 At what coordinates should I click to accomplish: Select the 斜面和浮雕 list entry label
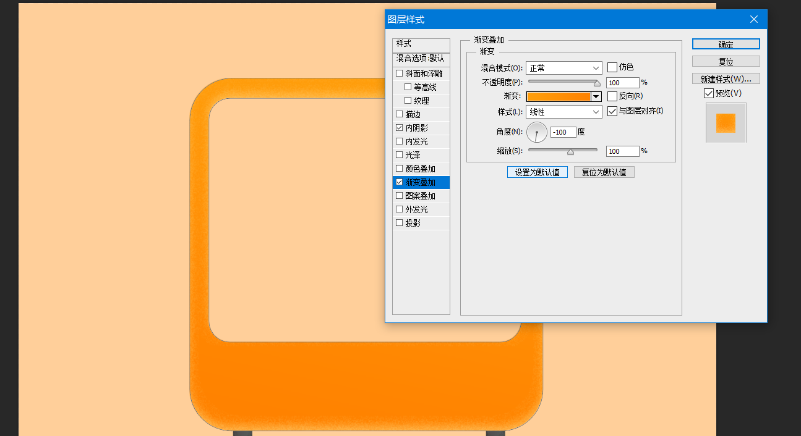424,73
